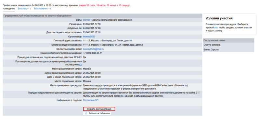
Task: Switch to the Извещение tab
Action: (9, 9)
